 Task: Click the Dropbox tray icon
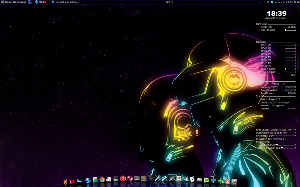(x=272, y=2)
